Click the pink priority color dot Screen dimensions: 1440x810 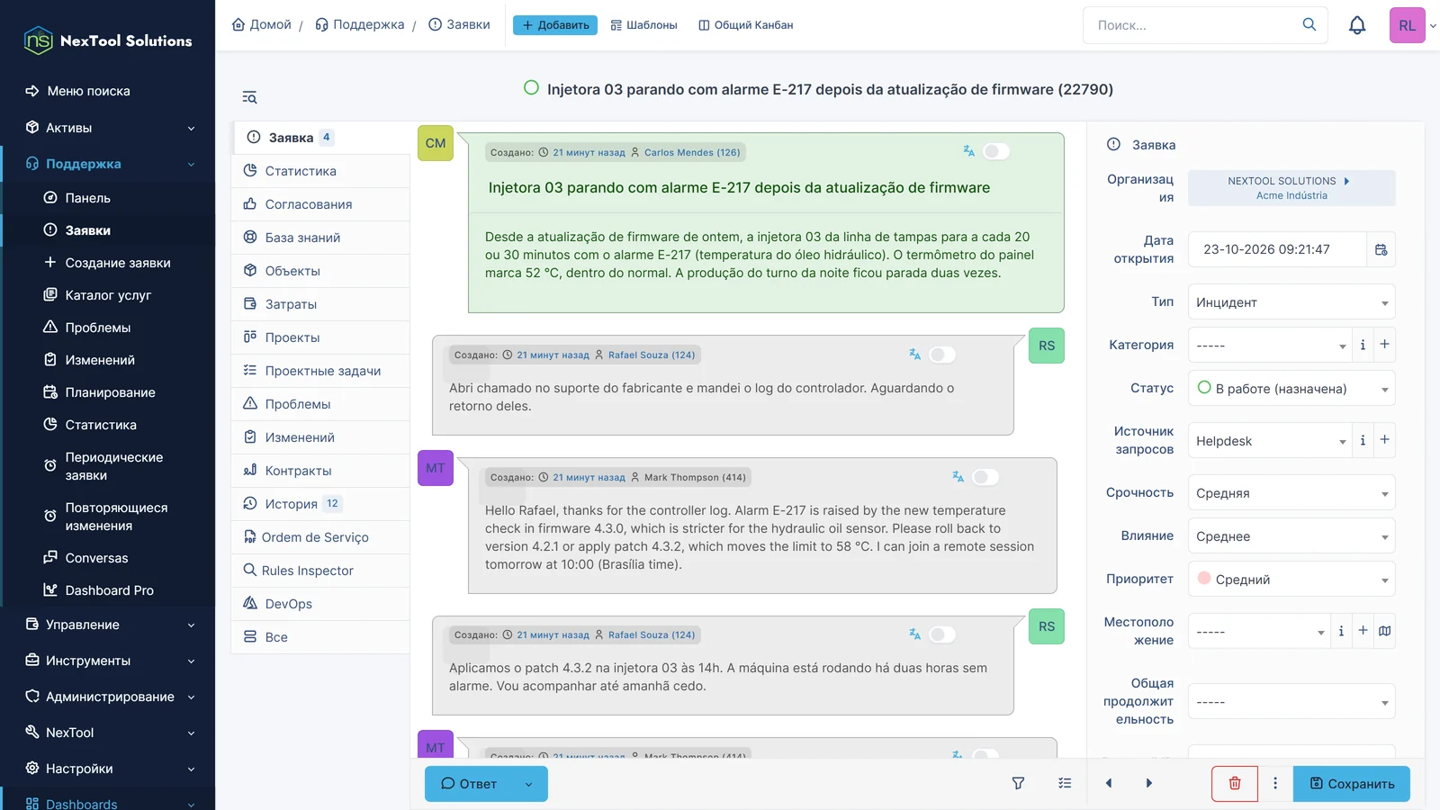[1204, 579]
